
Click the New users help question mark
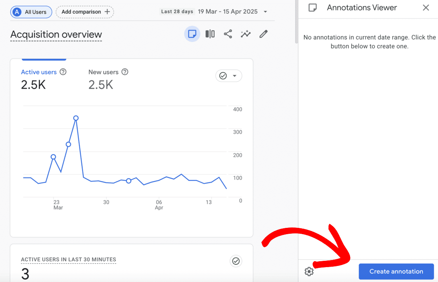(x=124, y=72)
